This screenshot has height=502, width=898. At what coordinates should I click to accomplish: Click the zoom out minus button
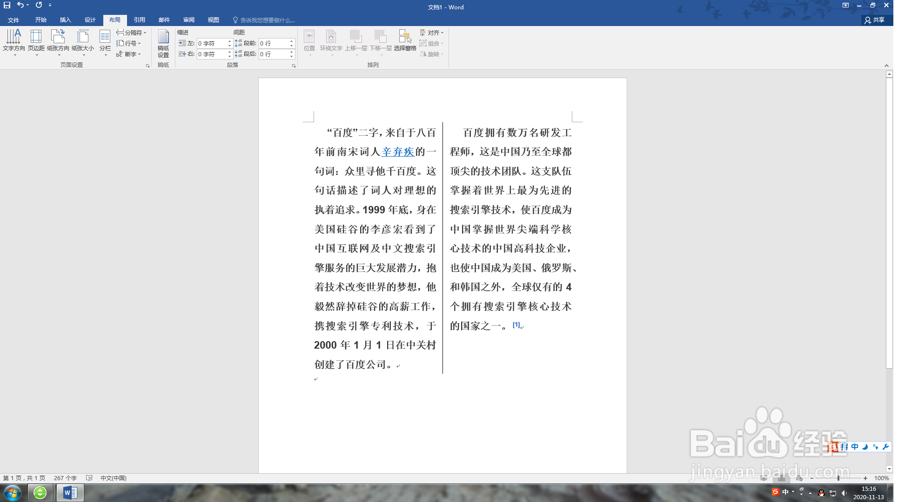click(812, 478)
